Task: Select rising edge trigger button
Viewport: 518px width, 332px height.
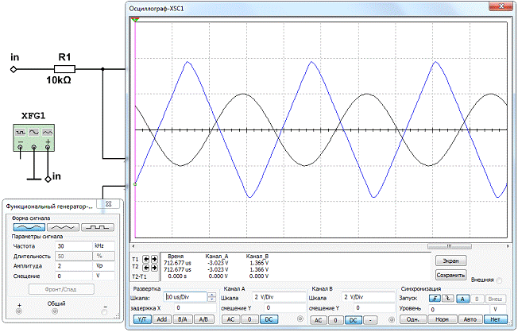Action: pyautogui.click(x=435, y=296)
